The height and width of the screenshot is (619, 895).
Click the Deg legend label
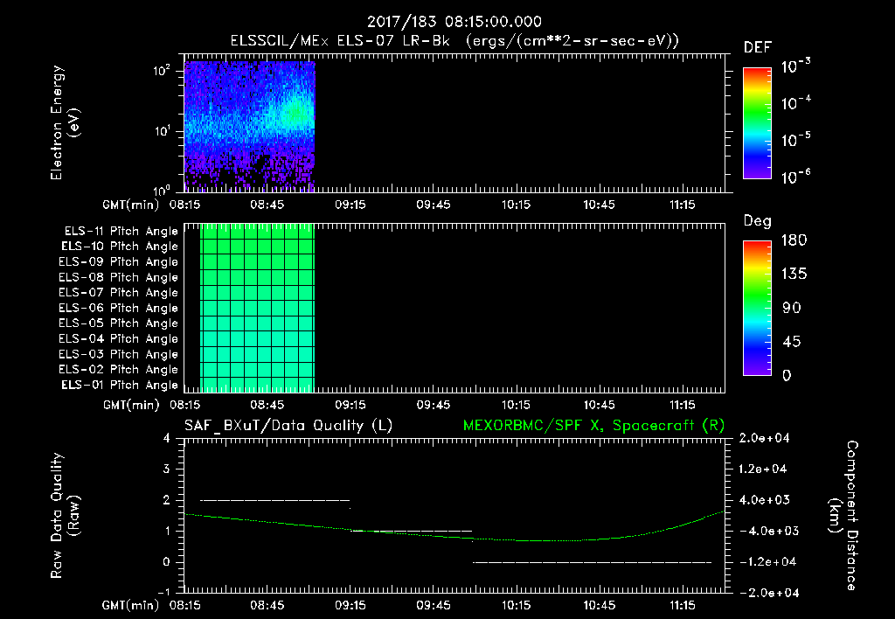tap(757, 221)
